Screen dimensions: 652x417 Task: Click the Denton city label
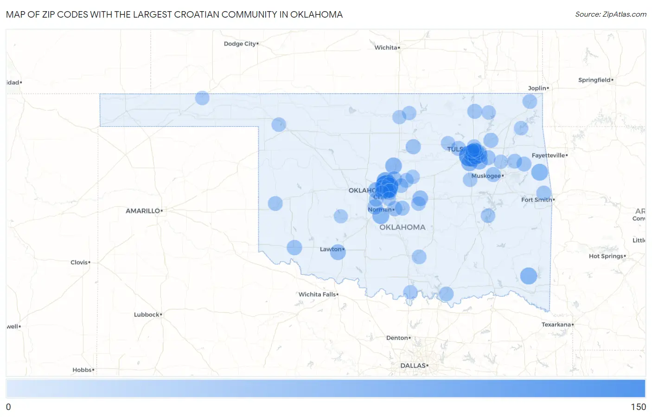(397, 338)
